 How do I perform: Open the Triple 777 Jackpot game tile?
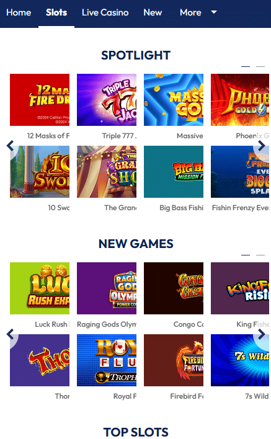tap(107, 100)
